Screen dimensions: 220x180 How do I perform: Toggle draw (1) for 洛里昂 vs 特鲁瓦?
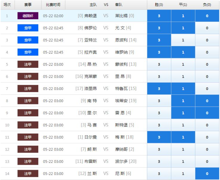183,89
